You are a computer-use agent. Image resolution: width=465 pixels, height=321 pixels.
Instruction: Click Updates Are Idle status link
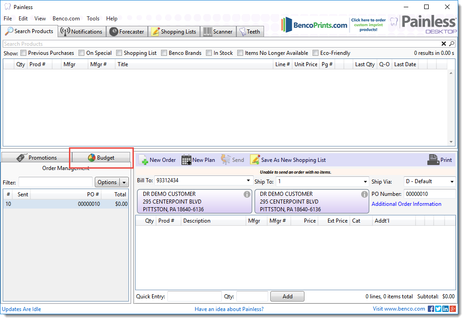click(x=21, y=309)
